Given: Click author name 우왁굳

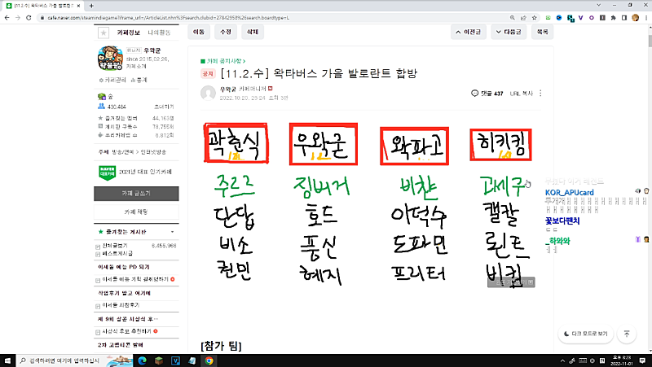Looking at the screenshot, I should [x=228, y=89].
